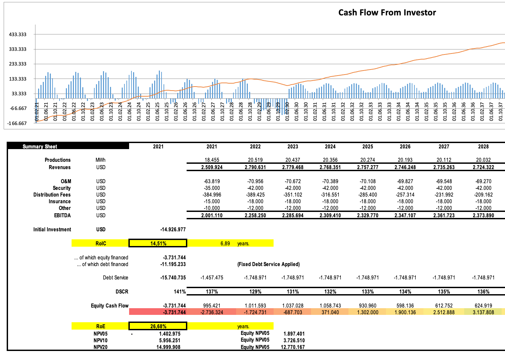Select the RoE value cell 26,68%
Screen dimensions: 505x359
click(158, 326)
